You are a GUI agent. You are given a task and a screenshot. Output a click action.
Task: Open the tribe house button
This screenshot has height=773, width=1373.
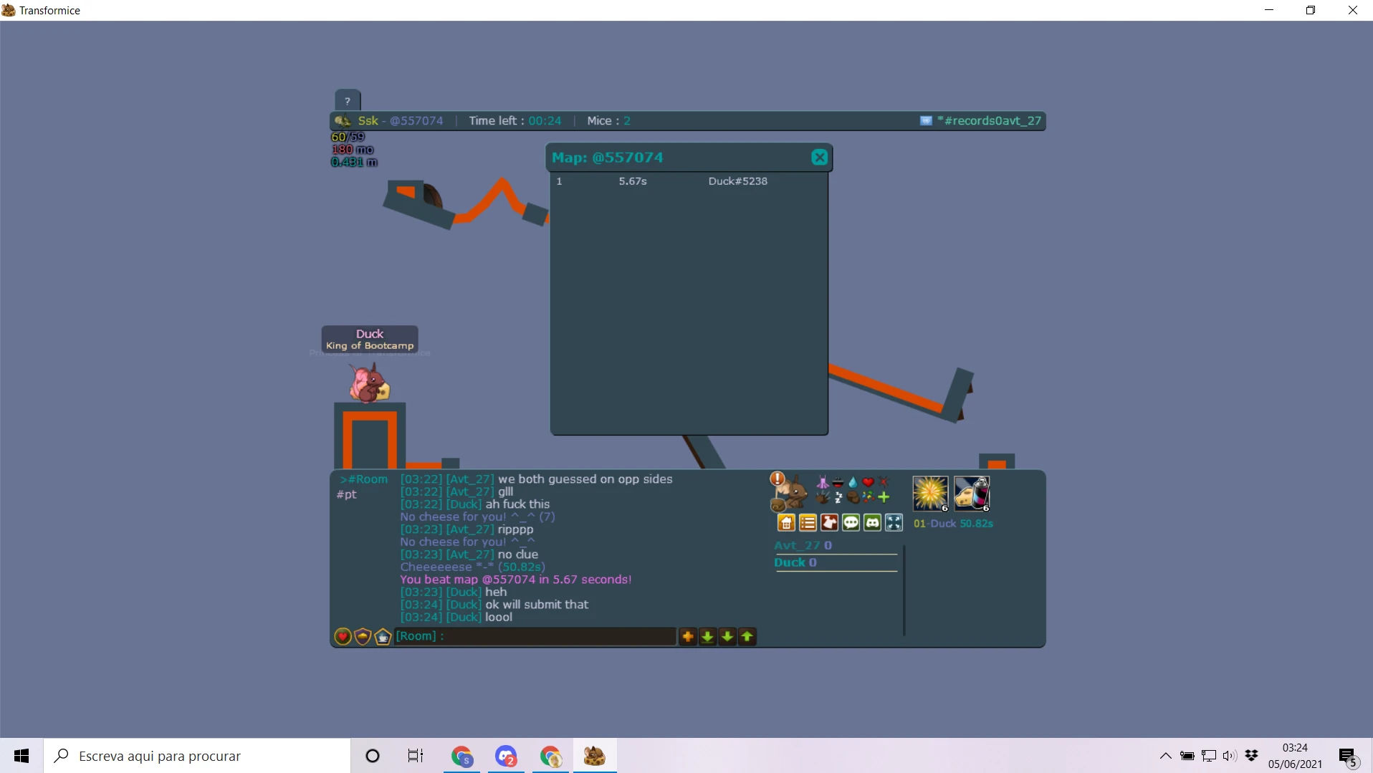pyautogui.click(x=786, y=523)
